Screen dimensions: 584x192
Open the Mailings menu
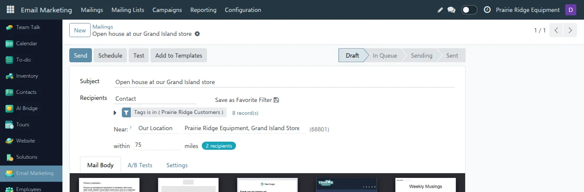pyautogui.click(x=92, y=10)
